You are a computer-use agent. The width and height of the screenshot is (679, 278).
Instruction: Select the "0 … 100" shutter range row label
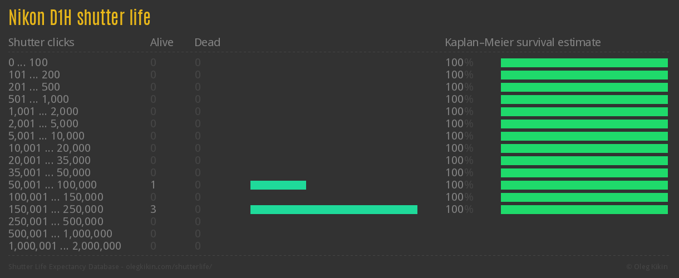pyautogui.click(x=28, y=63)
